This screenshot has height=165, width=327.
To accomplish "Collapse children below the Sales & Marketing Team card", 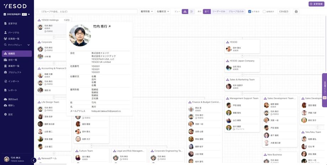I will 242,93.
